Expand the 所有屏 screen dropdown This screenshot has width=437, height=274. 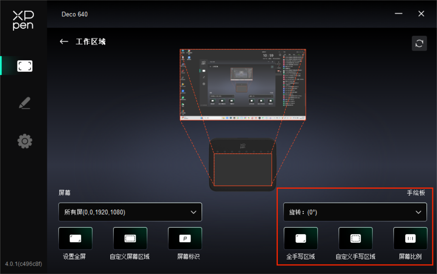click(x=130, y=212)
